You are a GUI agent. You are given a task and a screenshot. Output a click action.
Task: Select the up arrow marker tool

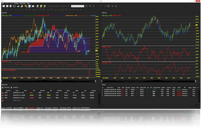coord(70,10)
